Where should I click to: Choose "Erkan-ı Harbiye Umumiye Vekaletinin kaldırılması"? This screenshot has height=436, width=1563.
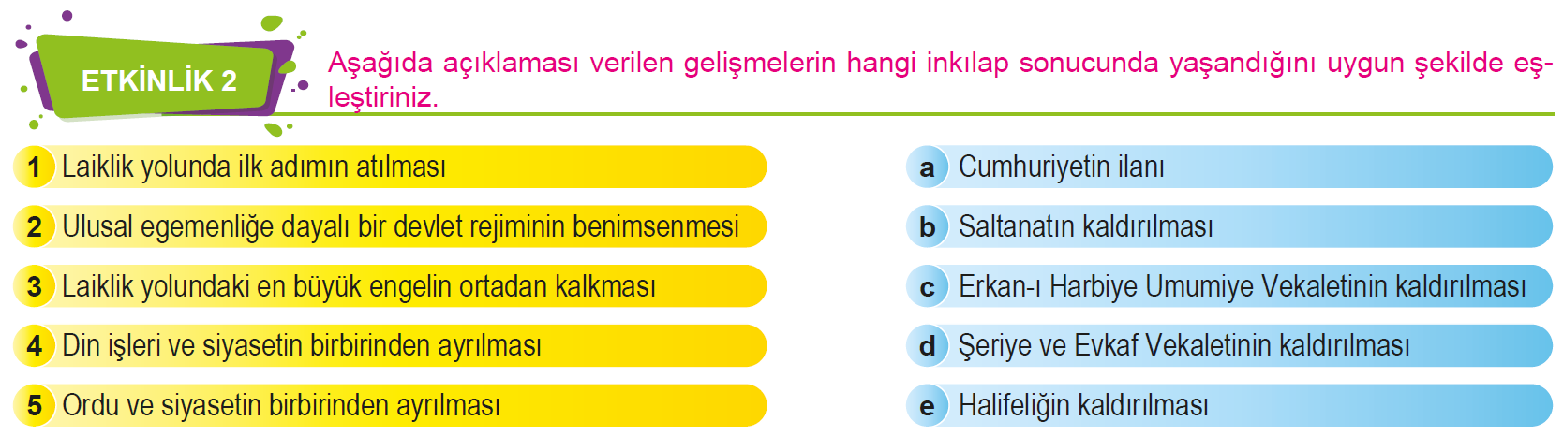(1242, 286)
